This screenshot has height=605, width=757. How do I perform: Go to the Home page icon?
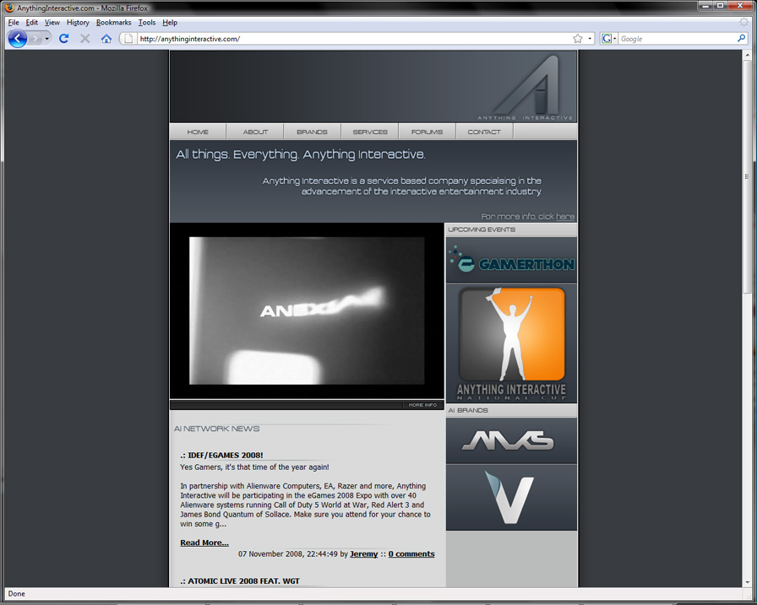tap(106, 39)
